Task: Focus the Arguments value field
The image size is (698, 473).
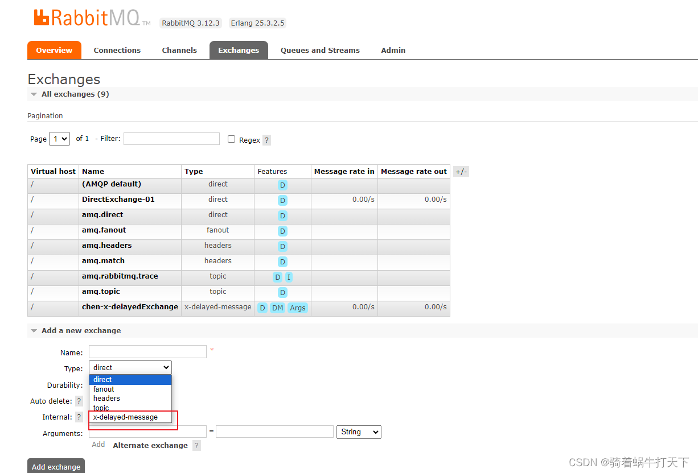Action: coord(274,431)
